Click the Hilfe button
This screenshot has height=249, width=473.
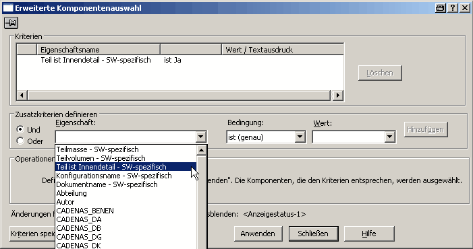pos(369,234)
